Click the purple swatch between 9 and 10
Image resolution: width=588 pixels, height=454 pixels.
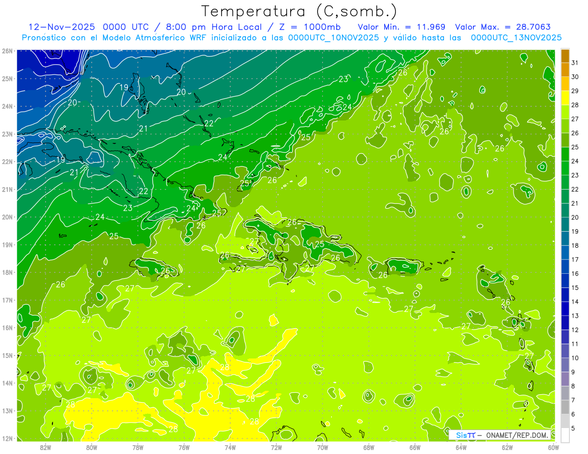(565, 365)
